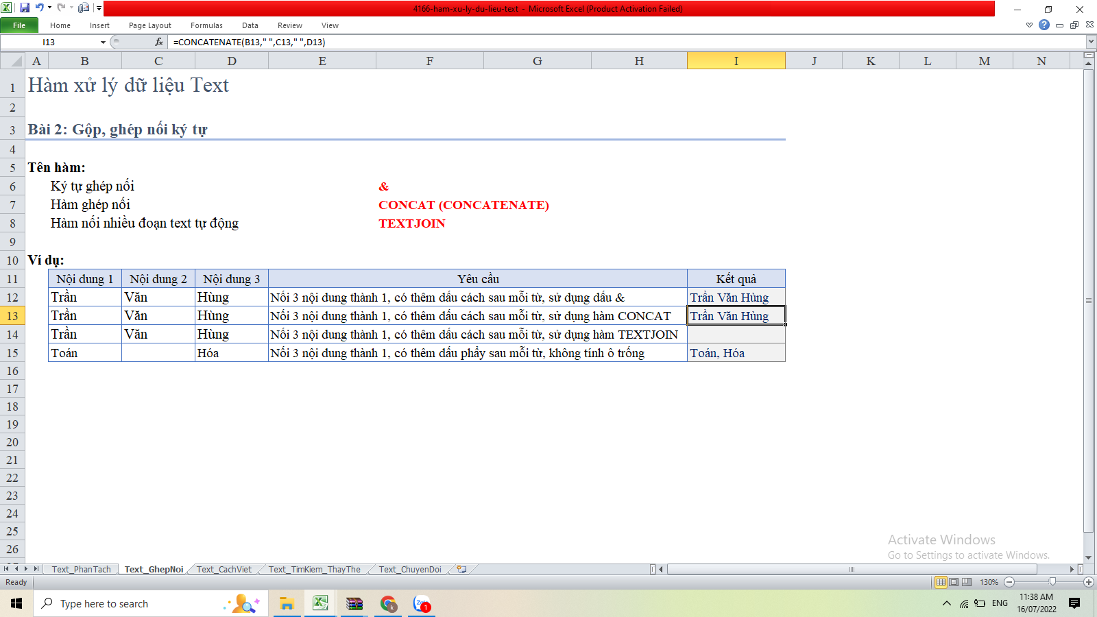The image size is (1097, 617).
Task: Click the email attachment icon in Quick Access Toolbar
Action: pyautogui.click(x=84, y=8)
